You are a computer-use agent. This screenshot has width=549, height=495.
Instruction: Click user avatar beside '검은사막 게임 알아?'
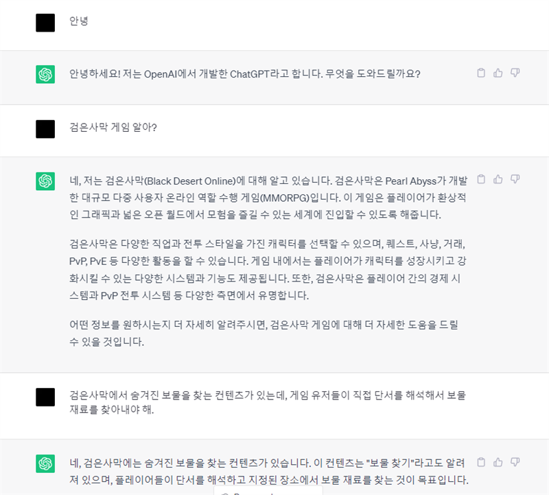coord(45,129)
